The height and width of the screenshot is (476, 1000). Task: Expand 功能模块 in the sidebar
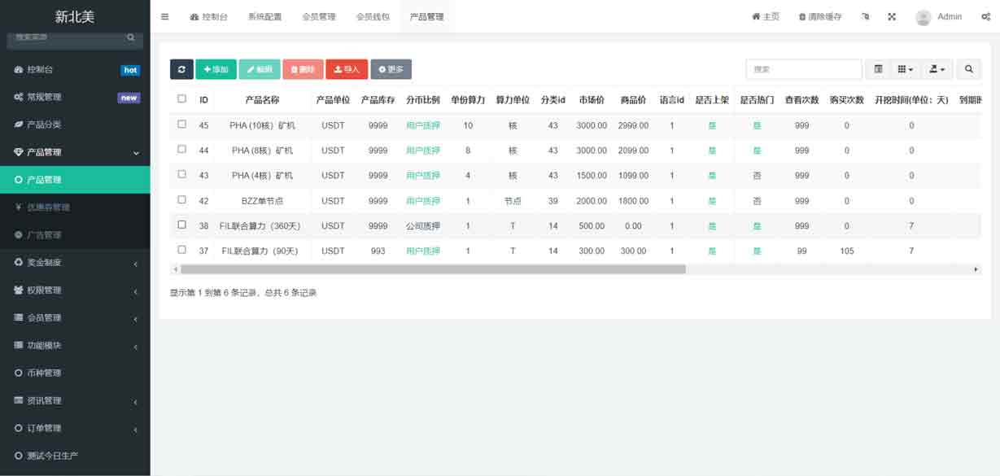(x=75, y=346)
